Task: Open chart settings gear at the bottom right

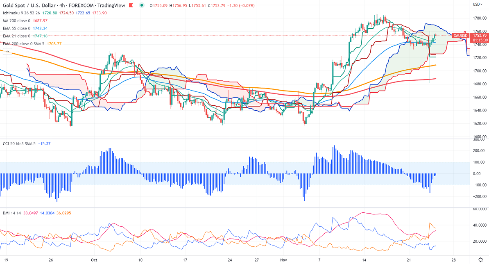Action: tap(480, 259)
